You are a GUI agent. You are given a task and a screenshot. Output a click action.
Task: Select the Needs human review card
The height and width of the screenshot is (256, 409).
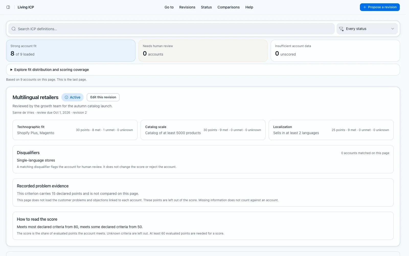(x=203, y=51)
